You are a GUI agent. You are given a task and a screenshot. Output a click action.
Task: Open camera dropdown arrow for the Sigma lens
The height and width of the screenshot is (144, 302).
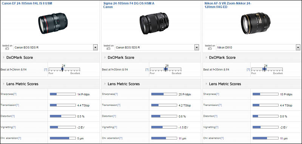(x=197, y=47)
